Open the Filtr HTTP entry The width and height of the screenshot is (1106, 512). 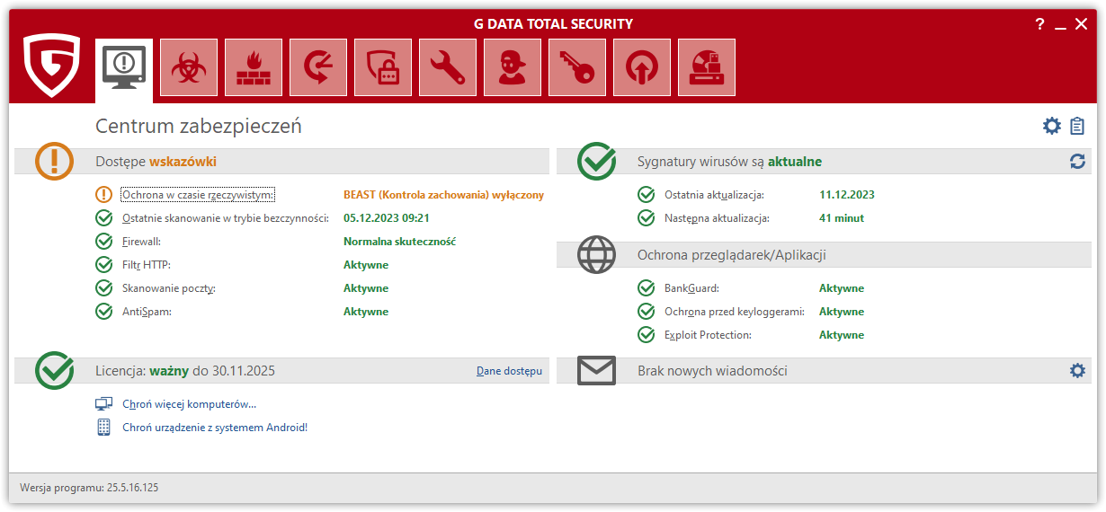pyautogui.click(x=147, y=265)
